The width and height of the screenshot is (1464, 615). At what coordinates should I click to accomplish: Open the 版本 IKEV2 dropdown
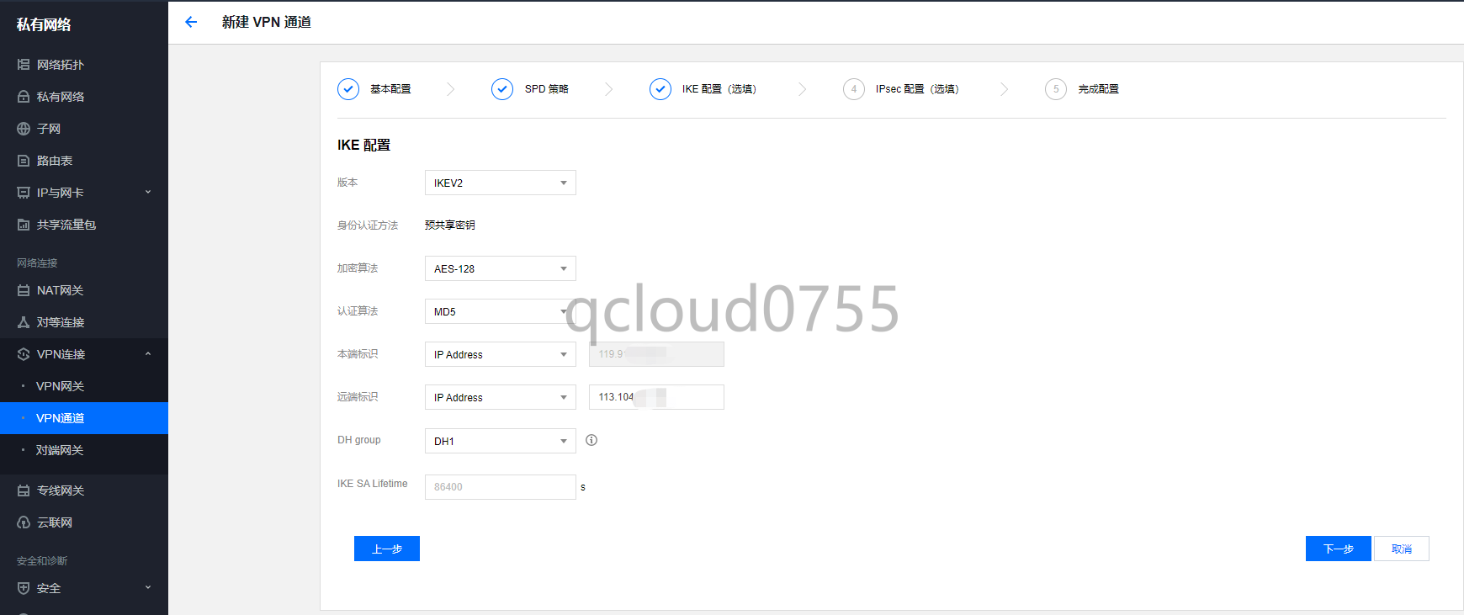coord(500,183)
